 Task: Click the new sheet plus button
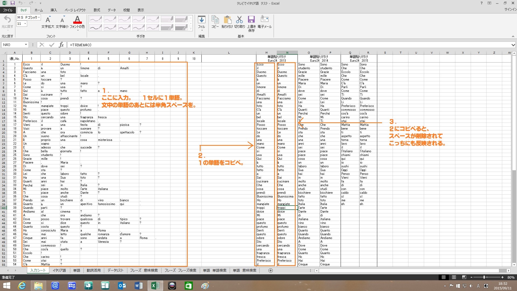tap(271, 271)
